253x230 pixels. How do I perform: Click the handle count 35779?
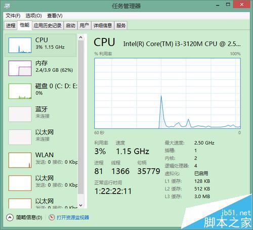click(149, 171)
